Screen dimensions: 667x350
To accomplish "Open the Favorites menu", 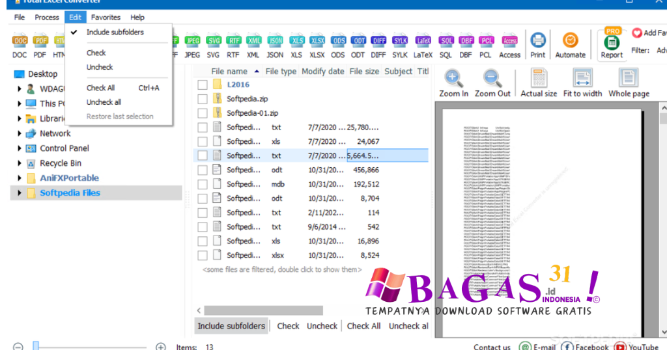I will (106, 18).
